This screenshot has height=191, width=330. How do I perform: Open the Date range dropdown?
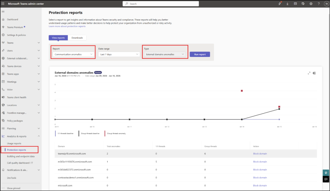[119, 54]
